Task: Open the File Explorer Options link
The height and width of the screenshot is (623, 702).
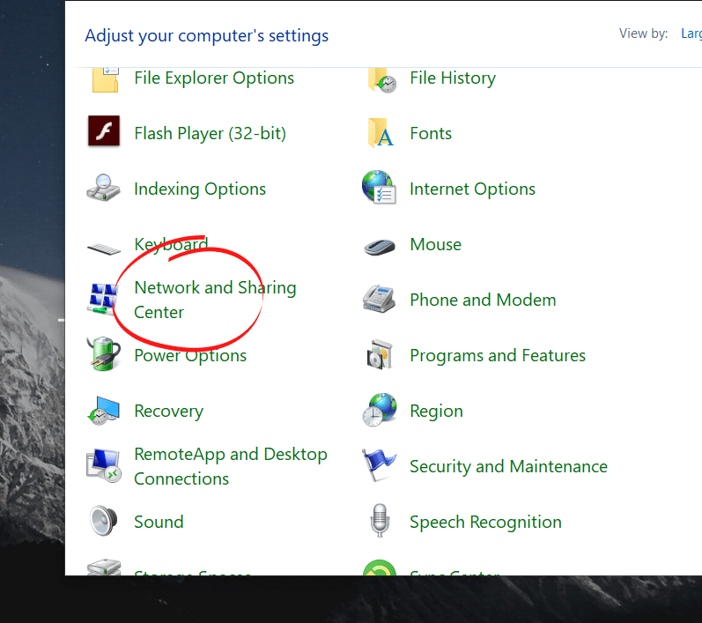Action: point(214,78)
